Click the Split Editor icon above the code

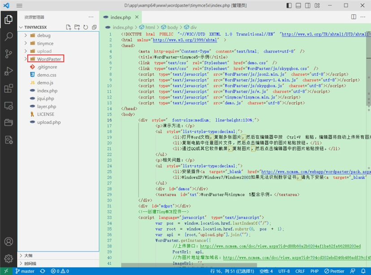(354, 17)
